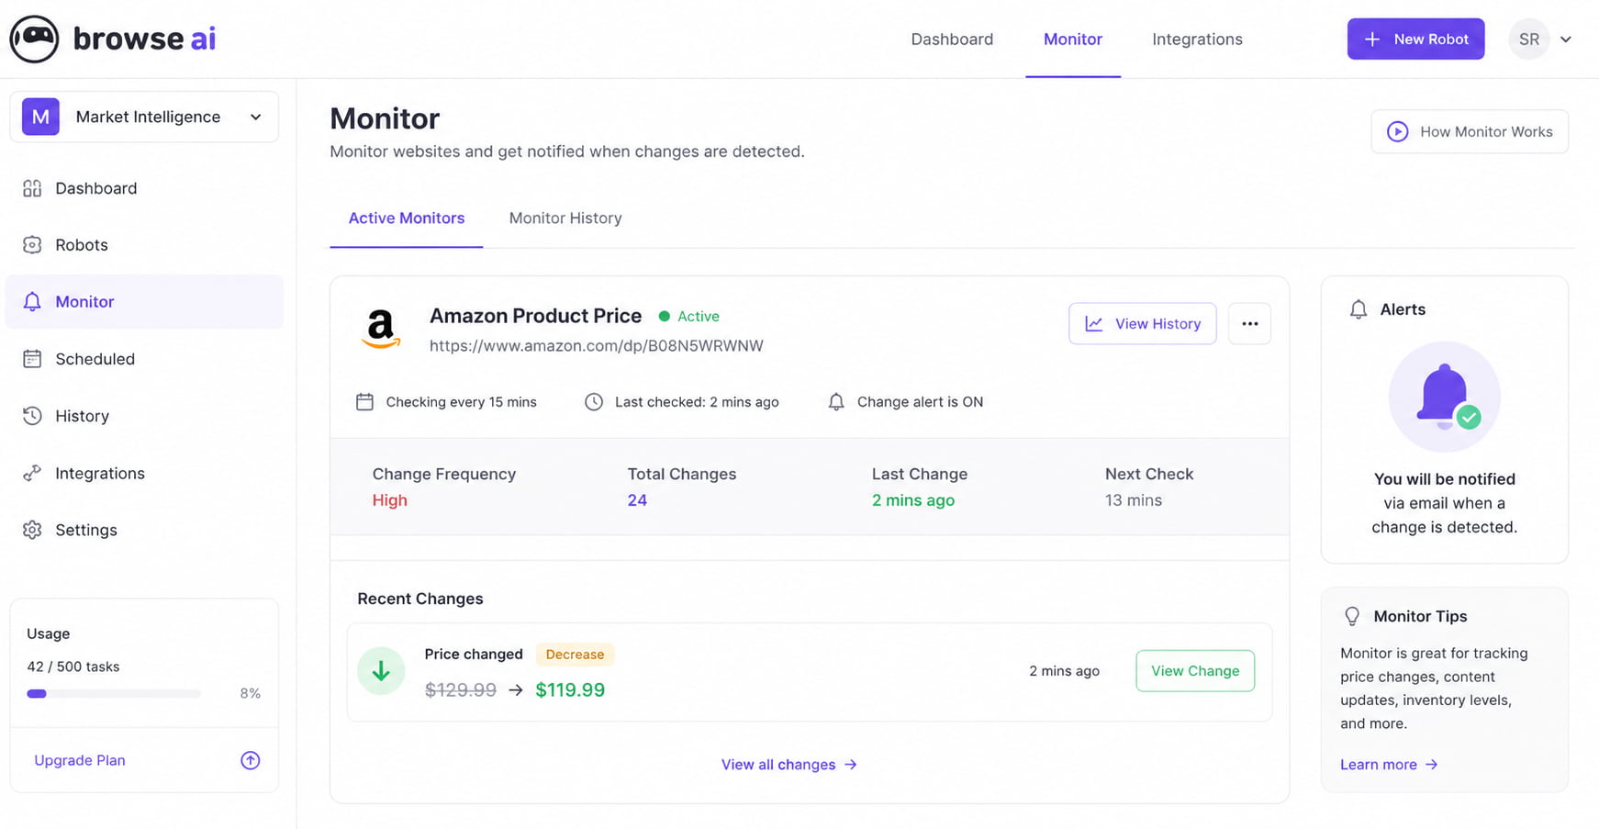This screenshot has width=1599, height=829.
Task: Click the Total Changes value 24
Action: click(637, 500)
